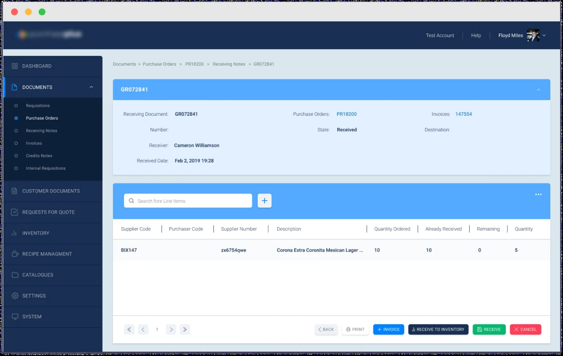Click the Already Received column header
The width and height of the screenshot is (563, 356).
click(x=443, y=229)
